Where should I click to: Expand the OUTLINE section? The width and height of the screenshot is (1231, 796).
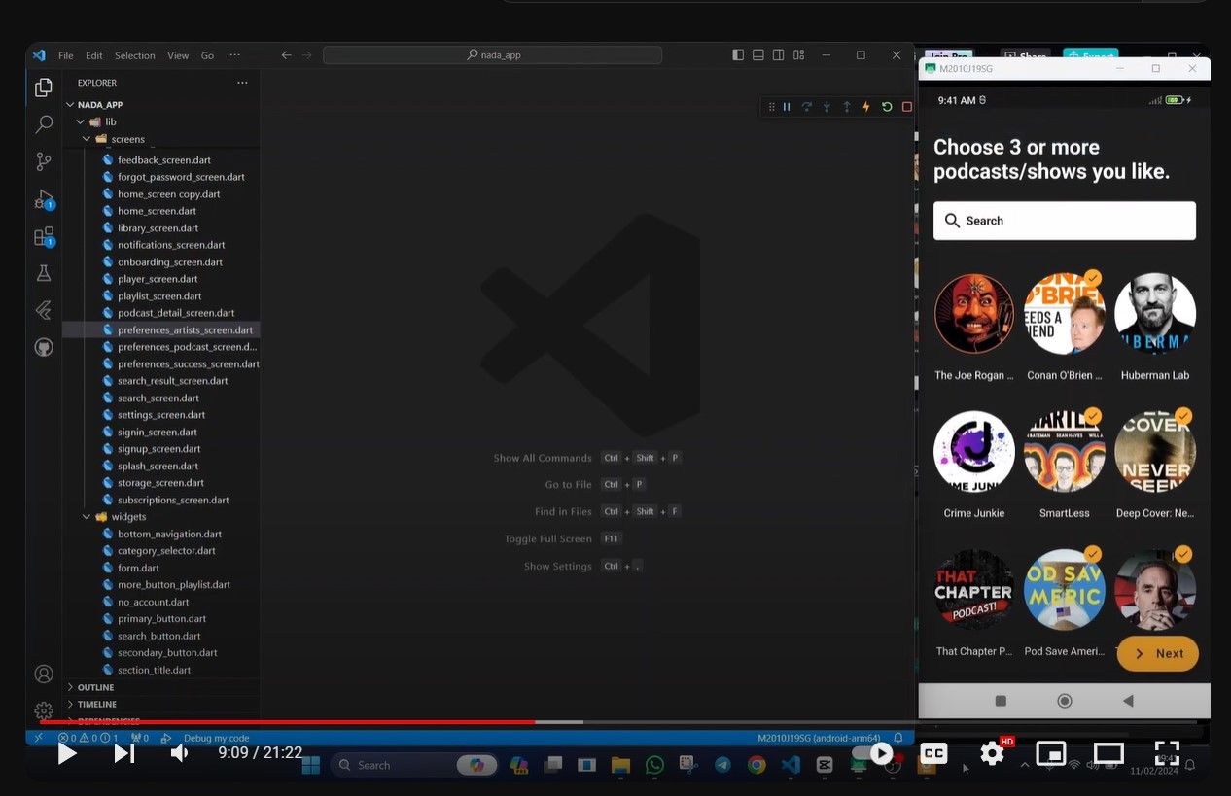pyautogui.click(x=95, y=687)
